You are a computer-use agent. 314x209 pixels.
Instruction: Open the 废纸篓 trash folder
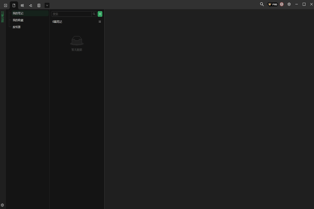[x=17, y=27]
